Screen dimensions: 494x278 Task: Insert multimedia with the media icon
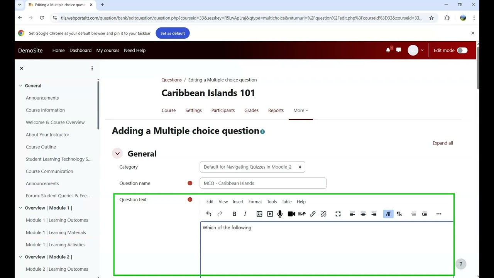click(x=270, y=214)
